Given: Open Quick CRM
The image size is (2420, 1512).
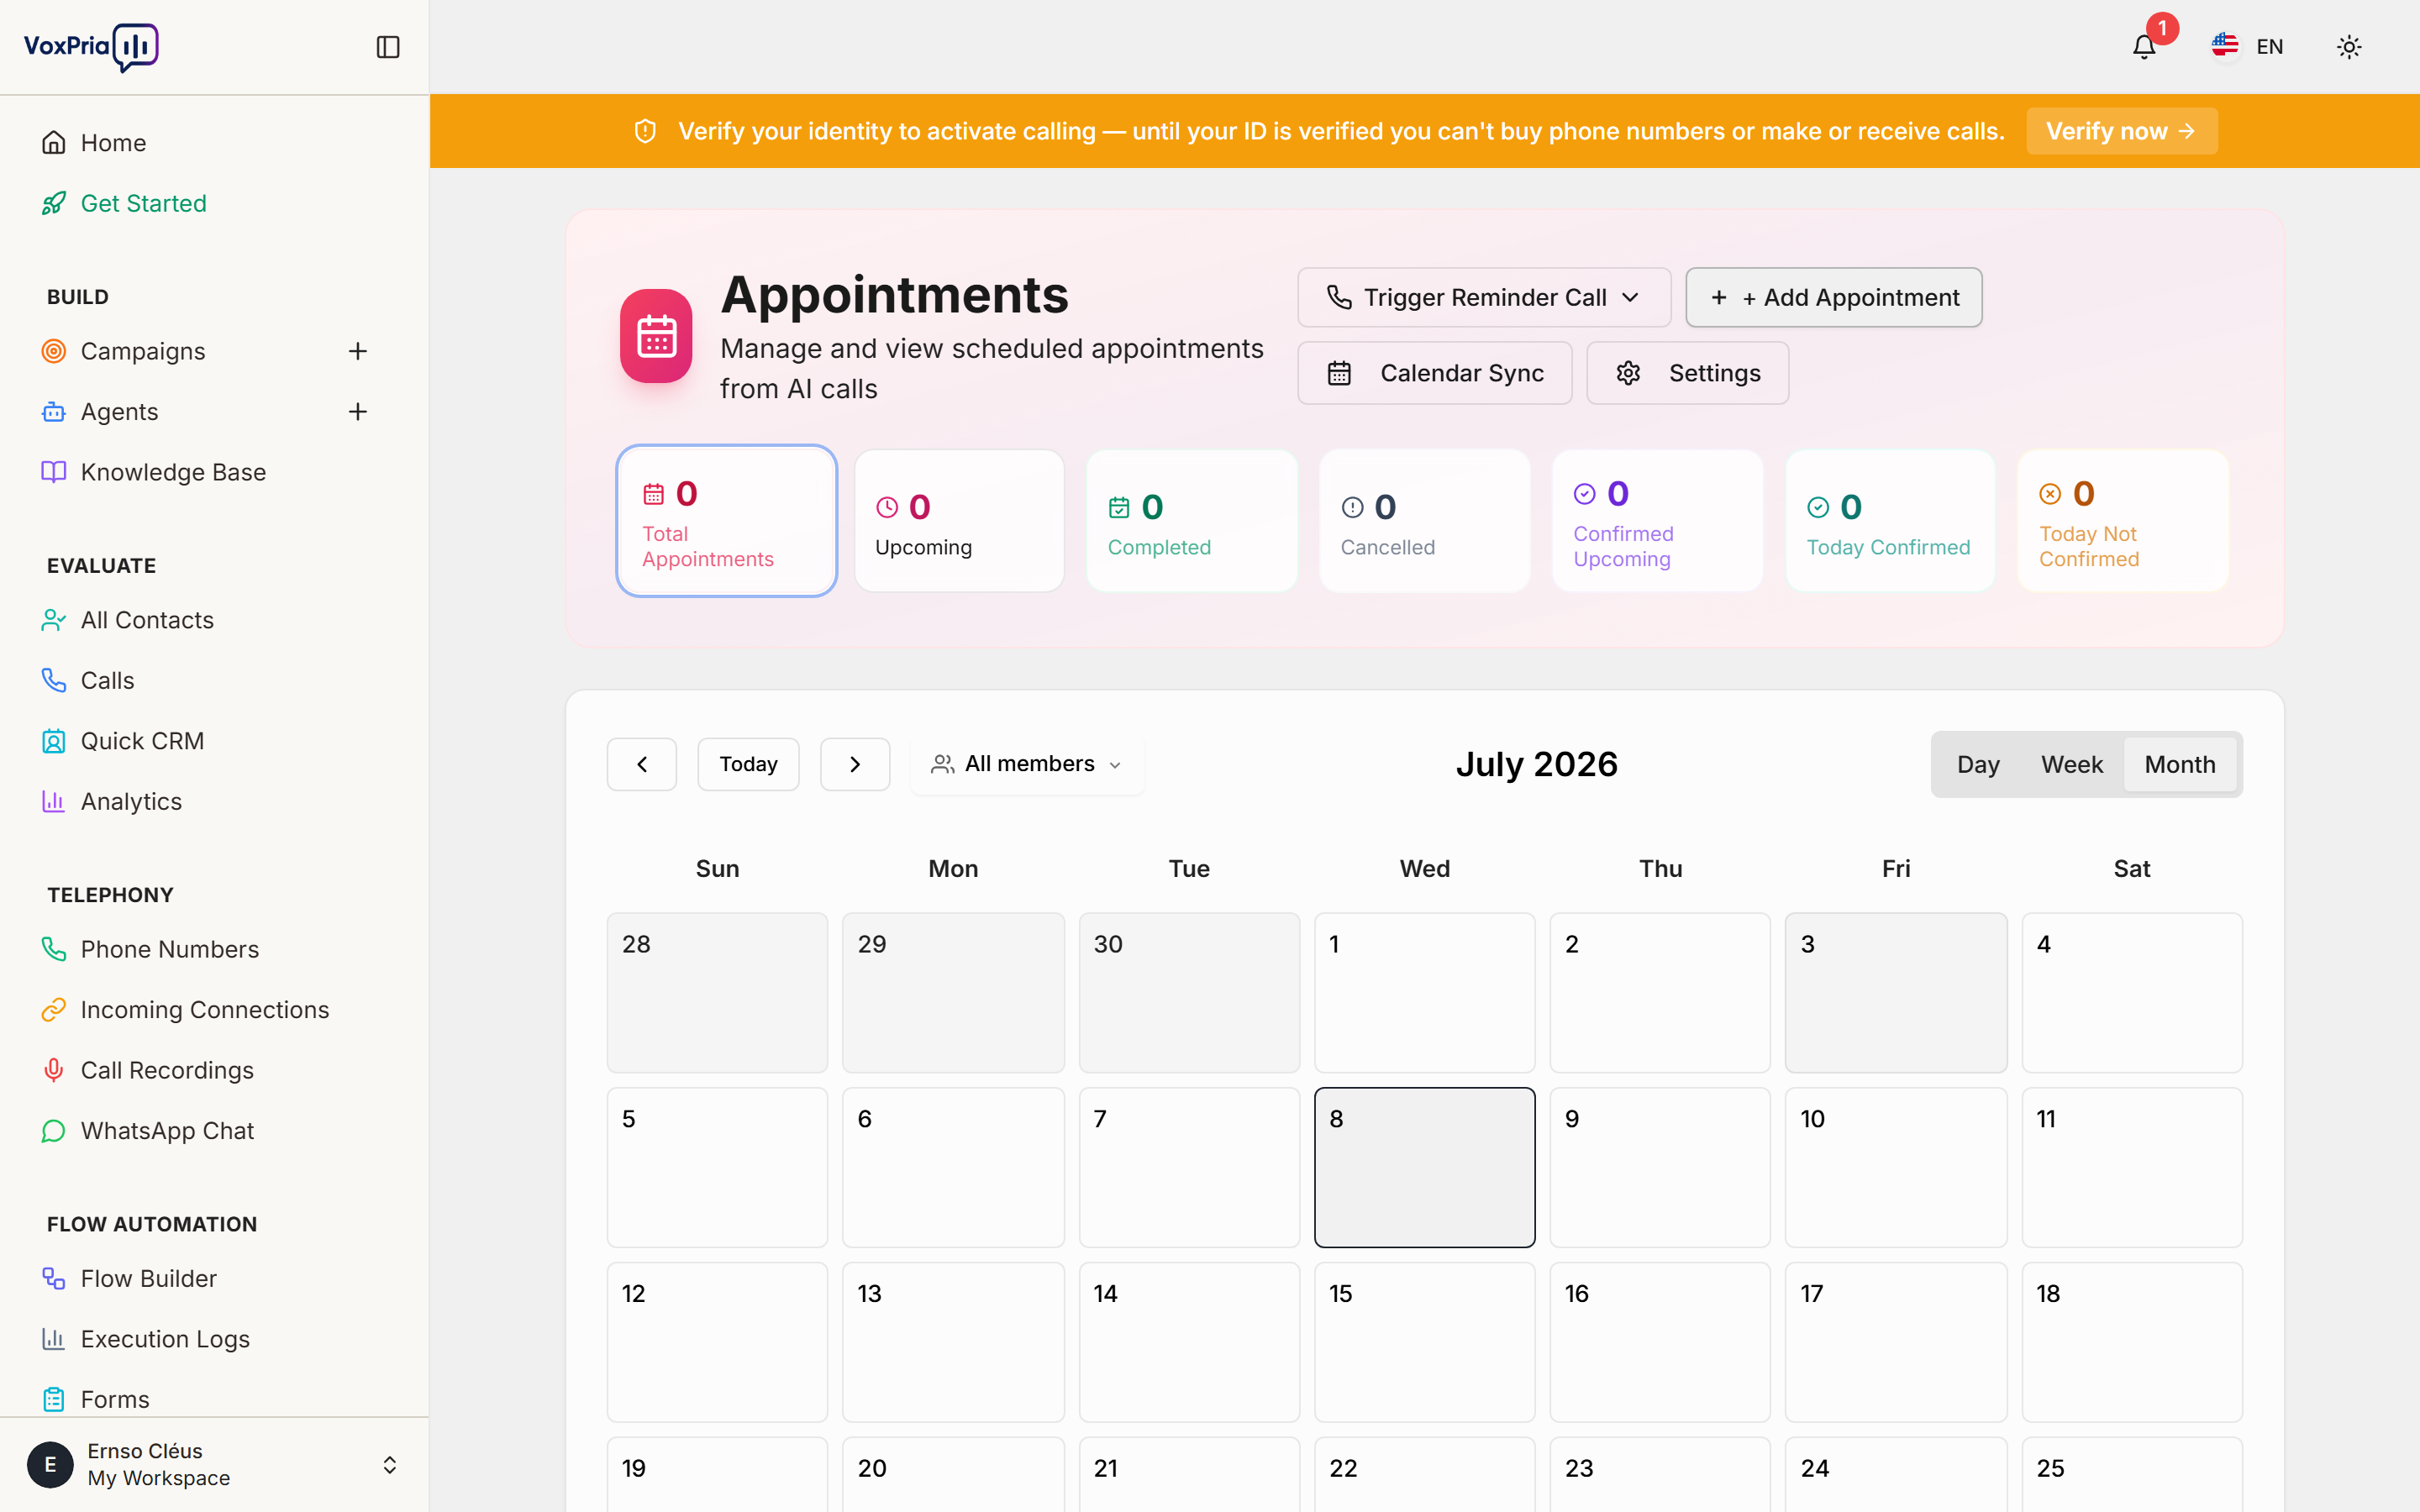Looking at the screenshot, I should [x=213, y=741].
